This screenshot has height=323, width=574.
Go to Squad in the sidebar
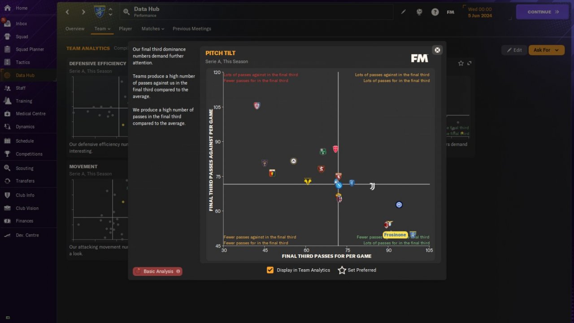pyautogui.click(x=28, y=37)
